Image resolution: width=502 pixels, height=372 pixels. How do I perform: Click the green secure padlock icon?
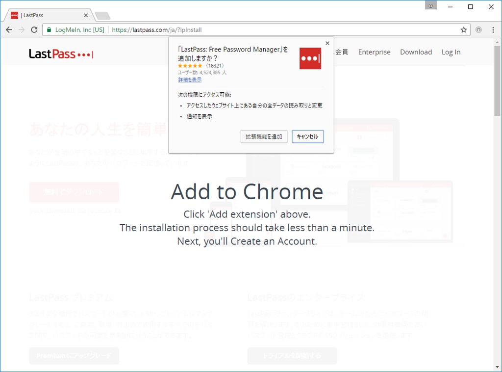[49, 30]
